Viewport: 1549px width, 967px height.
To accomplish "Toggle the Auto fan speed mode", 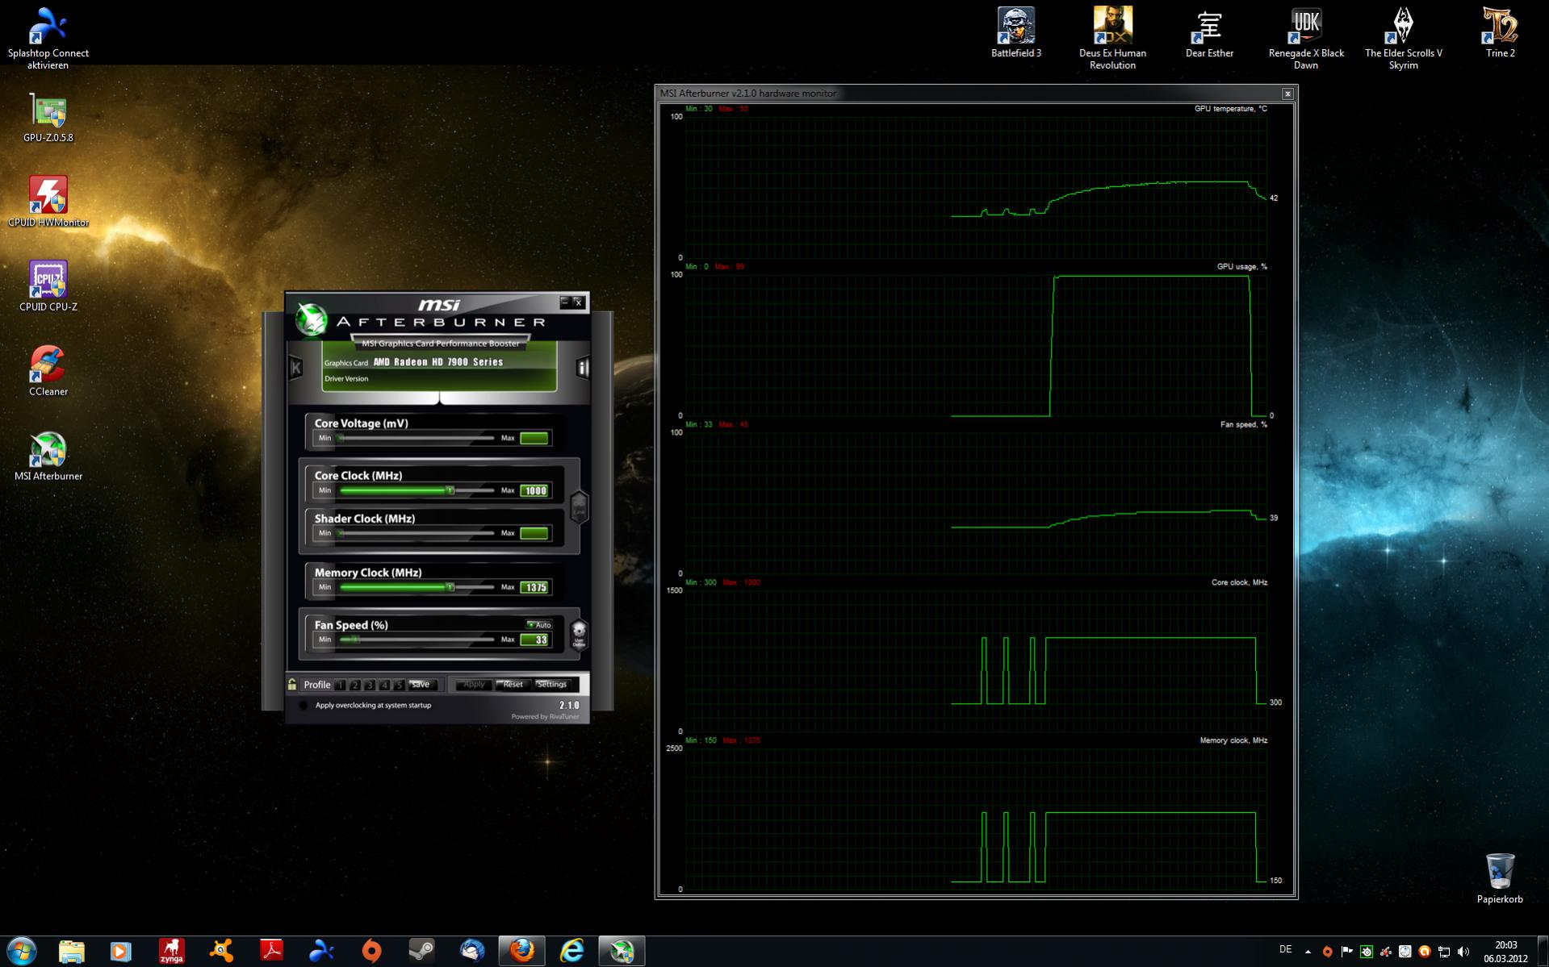I will 539,625.
